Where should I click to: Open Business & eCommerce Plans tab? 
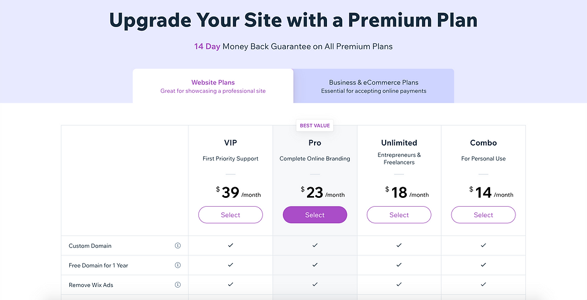pos(373,86)
